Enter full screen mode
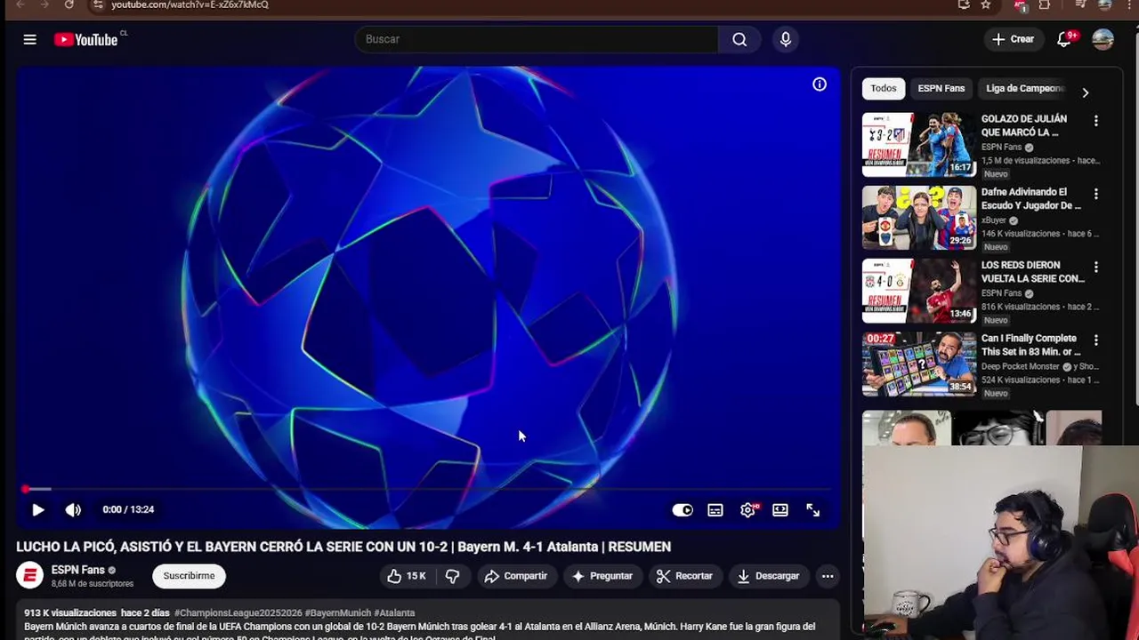Image resolution: width=1139 pixels, height=640 pixels. (813, 509)
